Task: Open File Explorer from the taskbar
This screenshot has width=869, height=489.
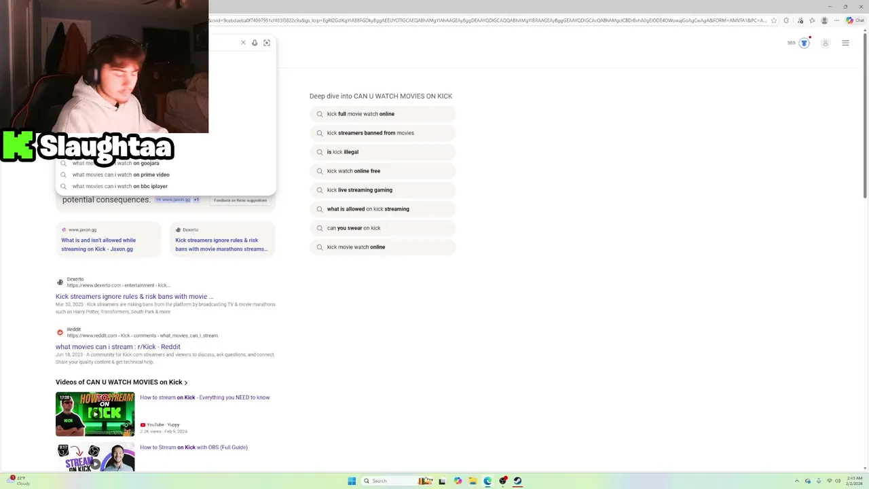Action: 473,481
